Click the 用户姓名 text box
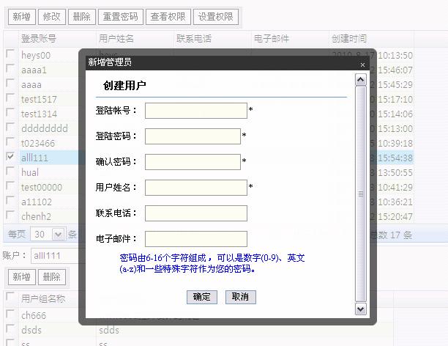This screenshot has width=448, height=346. [196, 188]
